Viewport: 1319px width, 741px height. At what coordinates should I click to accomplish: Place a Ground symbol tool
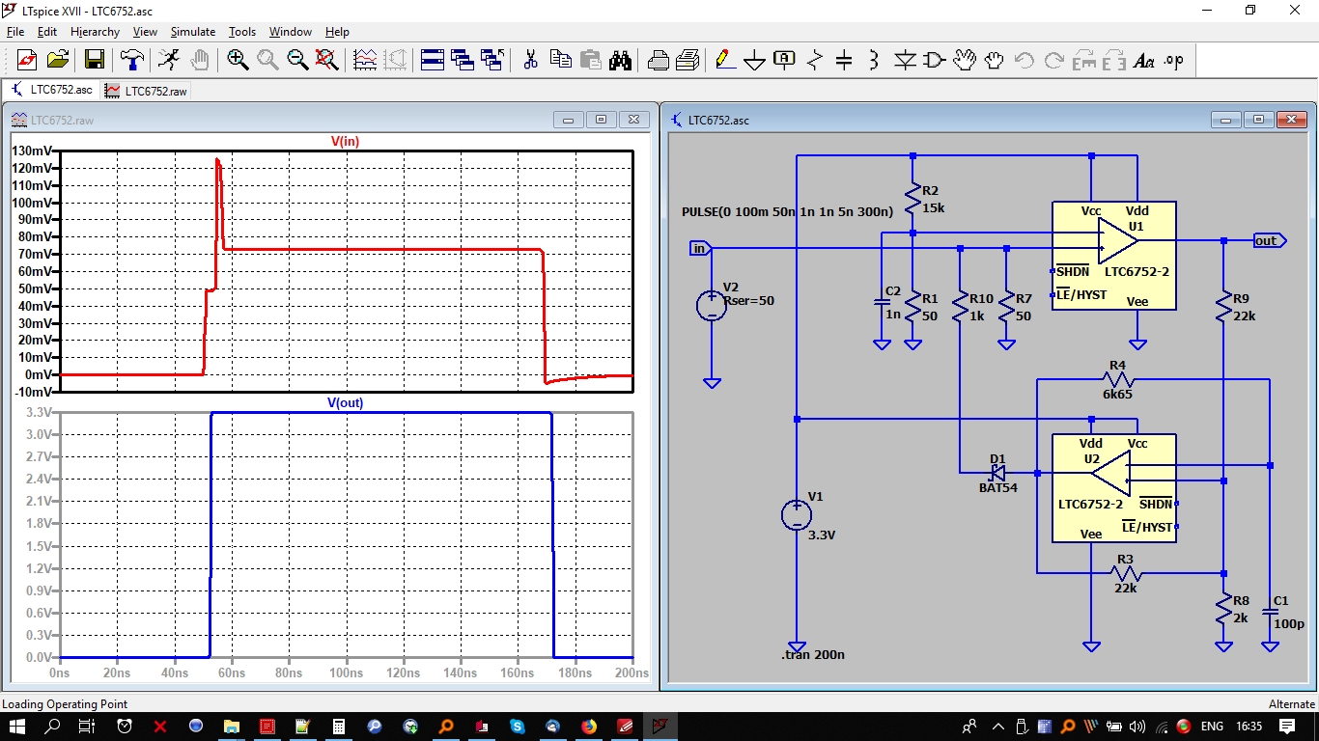coord(754,61)
